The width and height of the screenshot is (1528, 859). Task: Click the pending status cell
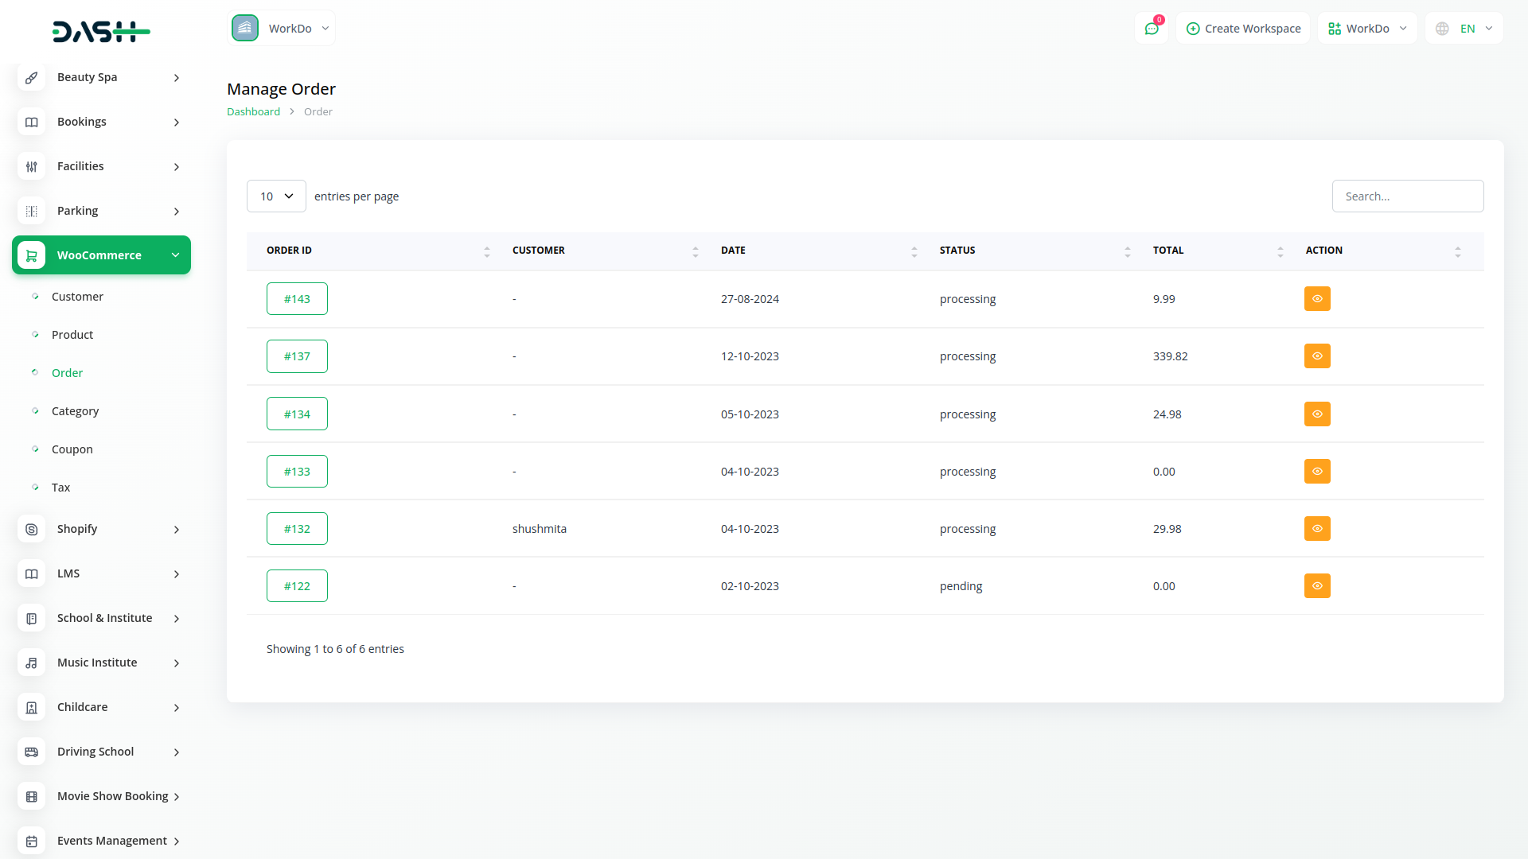(x=961, y=586)
